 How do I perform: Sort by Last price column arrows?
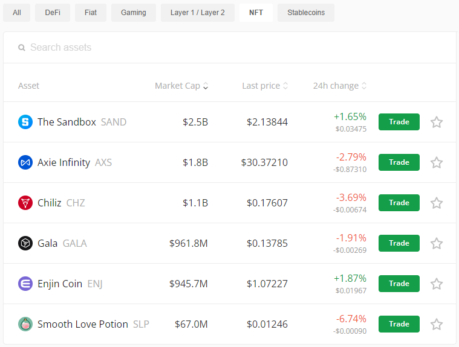coord(265,86)
